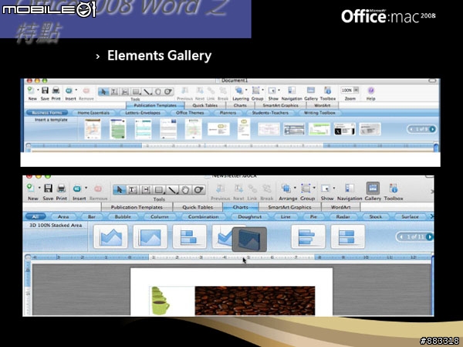Image resolution: width=463 pixels, height=347 pixels.
Task: Pick the first template thumbnail in Document1 gallery
Action: pyautogui.click(x=93, y=129)
